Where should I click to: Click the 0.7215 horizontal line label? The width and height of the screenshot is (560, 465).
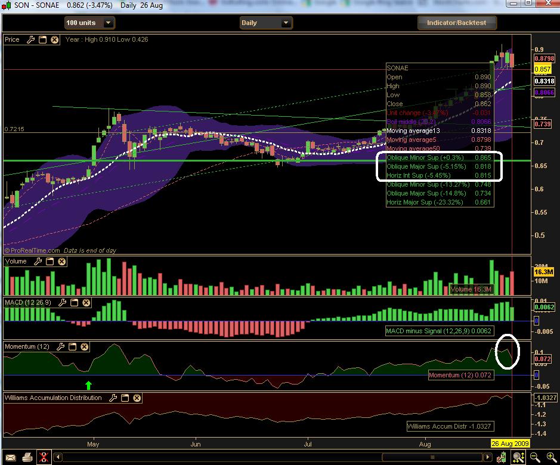[14, 129]
